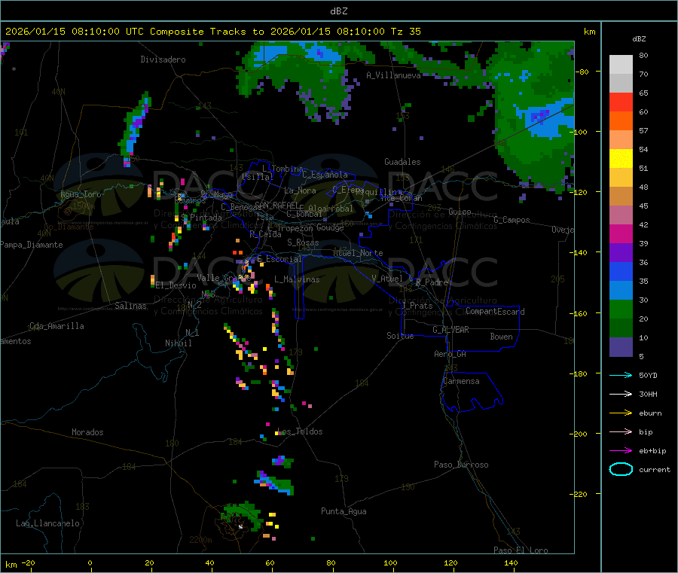The image size is (678, 573).
Task: Click the J_Prats map label
Action: click(417, 306)
